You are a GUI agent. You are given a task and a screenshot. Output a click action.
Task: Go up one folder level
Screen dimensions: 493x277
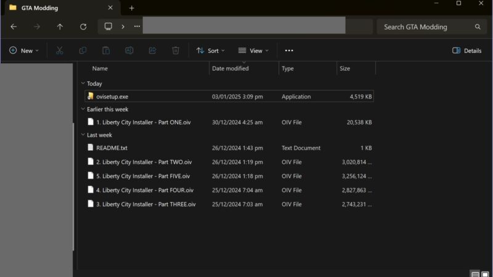pos(60,27)
